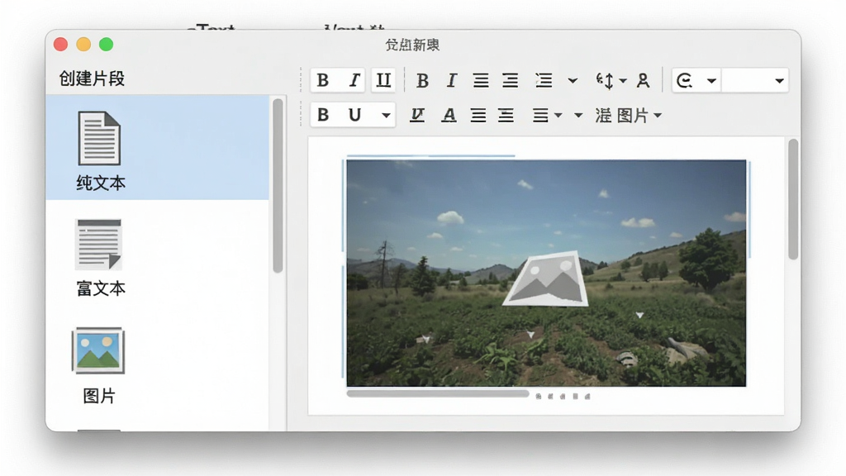
Task: Click the landscape photo in the editor
Action: [x=546, y=273]
